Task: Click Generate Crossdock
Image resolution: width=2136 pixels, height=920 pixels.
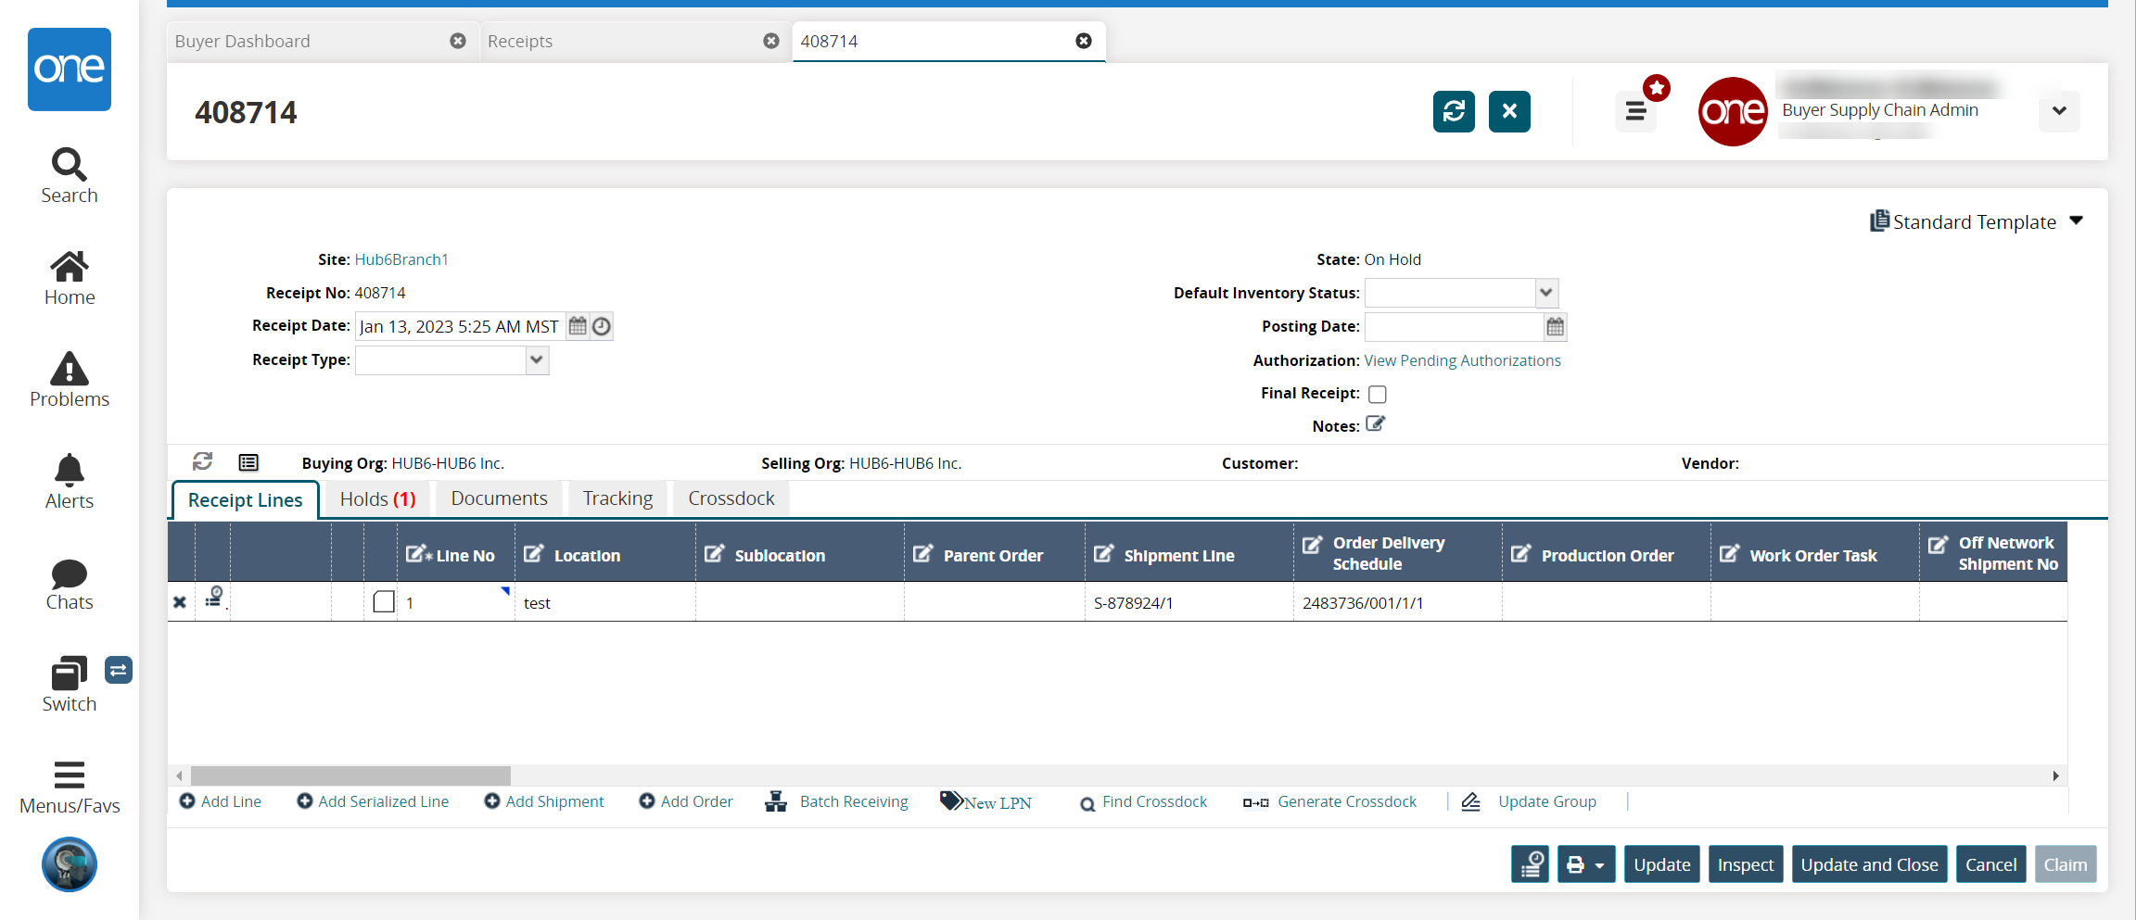Action: point(1330,801)
